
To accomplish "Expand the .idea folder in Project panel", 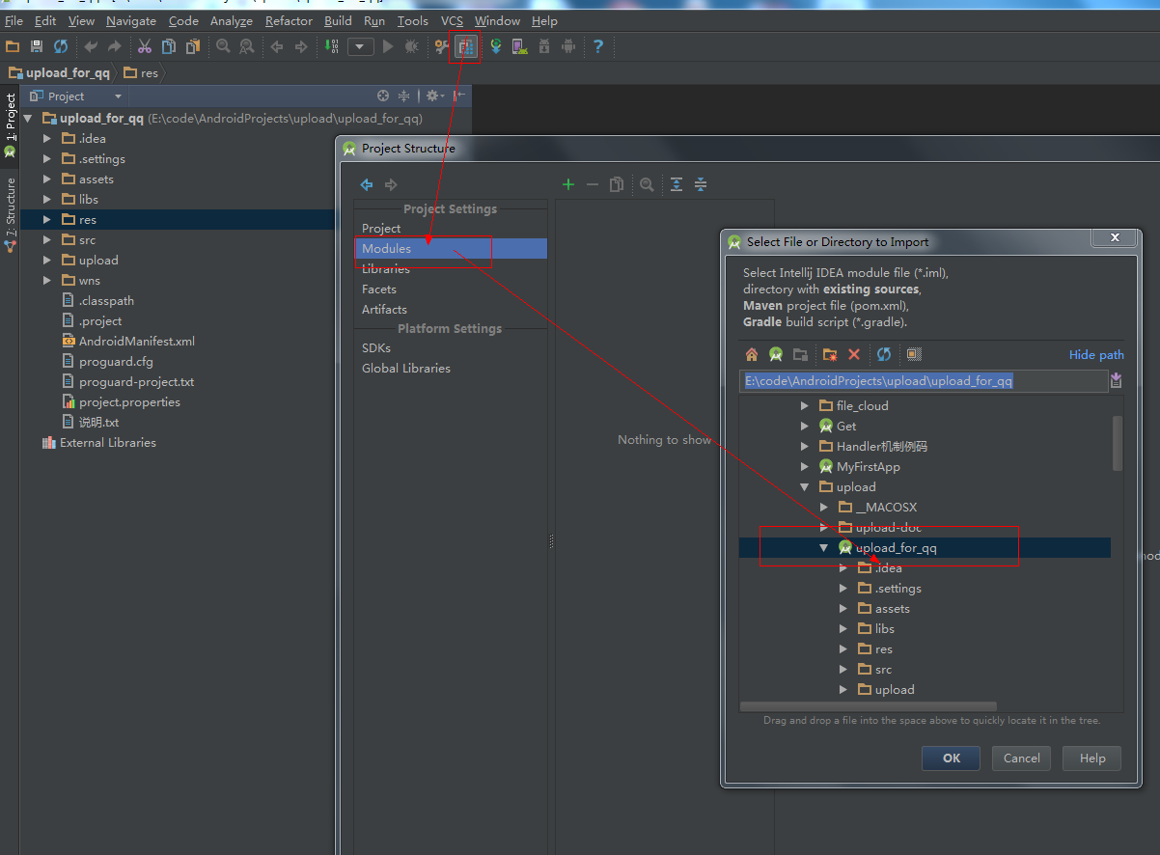I will click(x=47, y=138).
